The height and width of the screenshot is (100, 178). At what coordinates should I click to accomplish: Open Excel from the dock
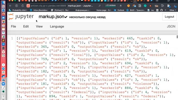(x=3, y=91)
